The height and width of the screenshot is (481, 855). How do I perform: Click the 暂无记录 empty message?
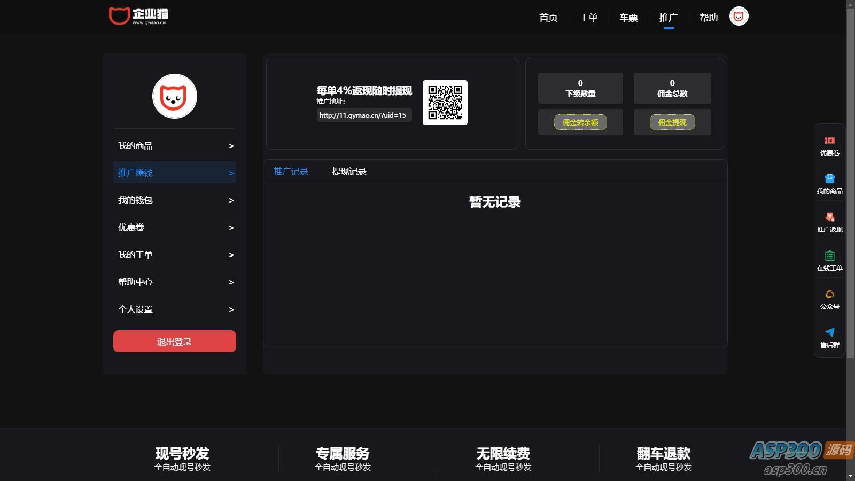click(495, 202)
